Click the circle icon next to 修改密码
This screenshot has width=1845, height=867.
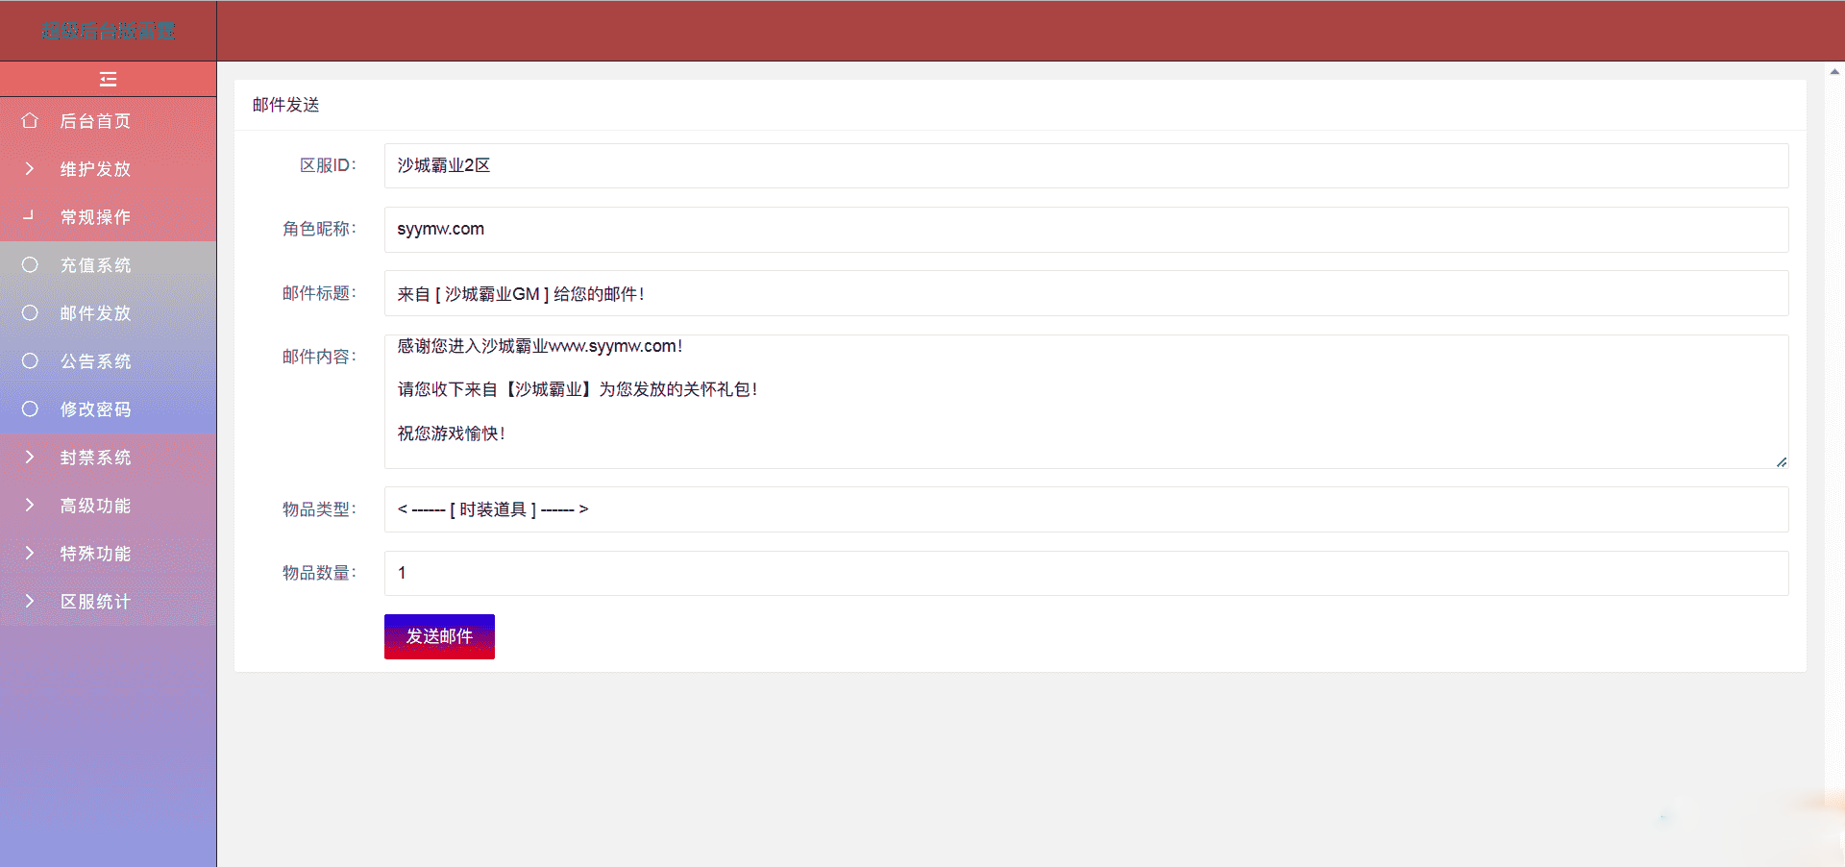point(30,409)
